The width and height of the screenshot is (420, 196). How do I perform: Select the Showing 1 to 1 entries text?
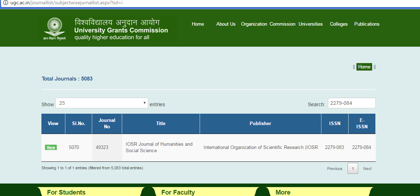coord(92,168)
